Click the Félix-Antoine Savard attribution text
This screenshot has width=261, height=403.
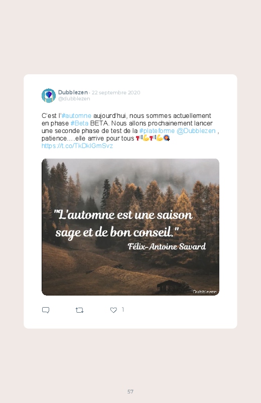(167, 246)
